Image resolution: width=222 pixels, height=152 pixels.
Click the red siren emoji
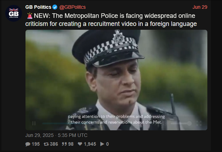pyautogui.click(x=30, y=16)
